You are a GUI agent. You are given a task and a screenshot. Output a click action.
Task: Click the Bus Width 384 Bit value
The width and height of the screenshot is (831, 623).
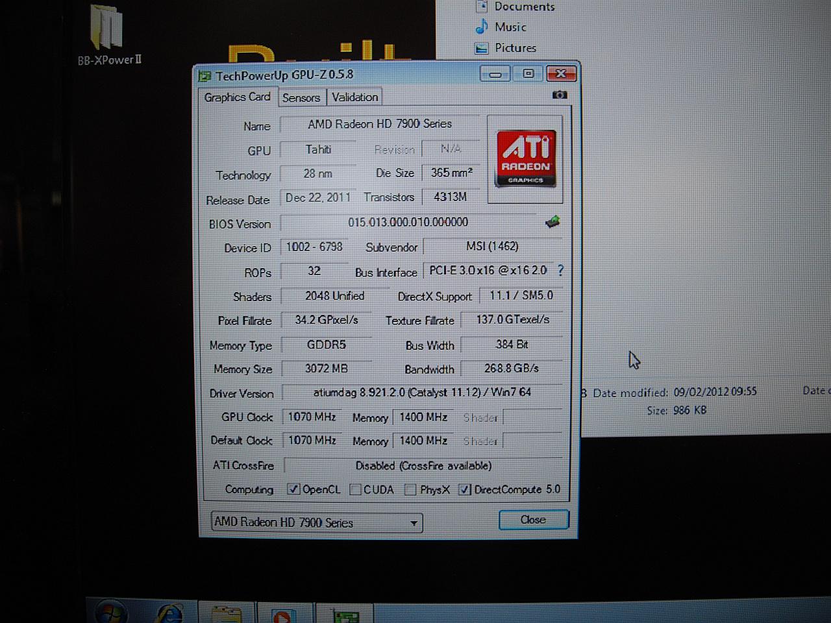point(512,345)
